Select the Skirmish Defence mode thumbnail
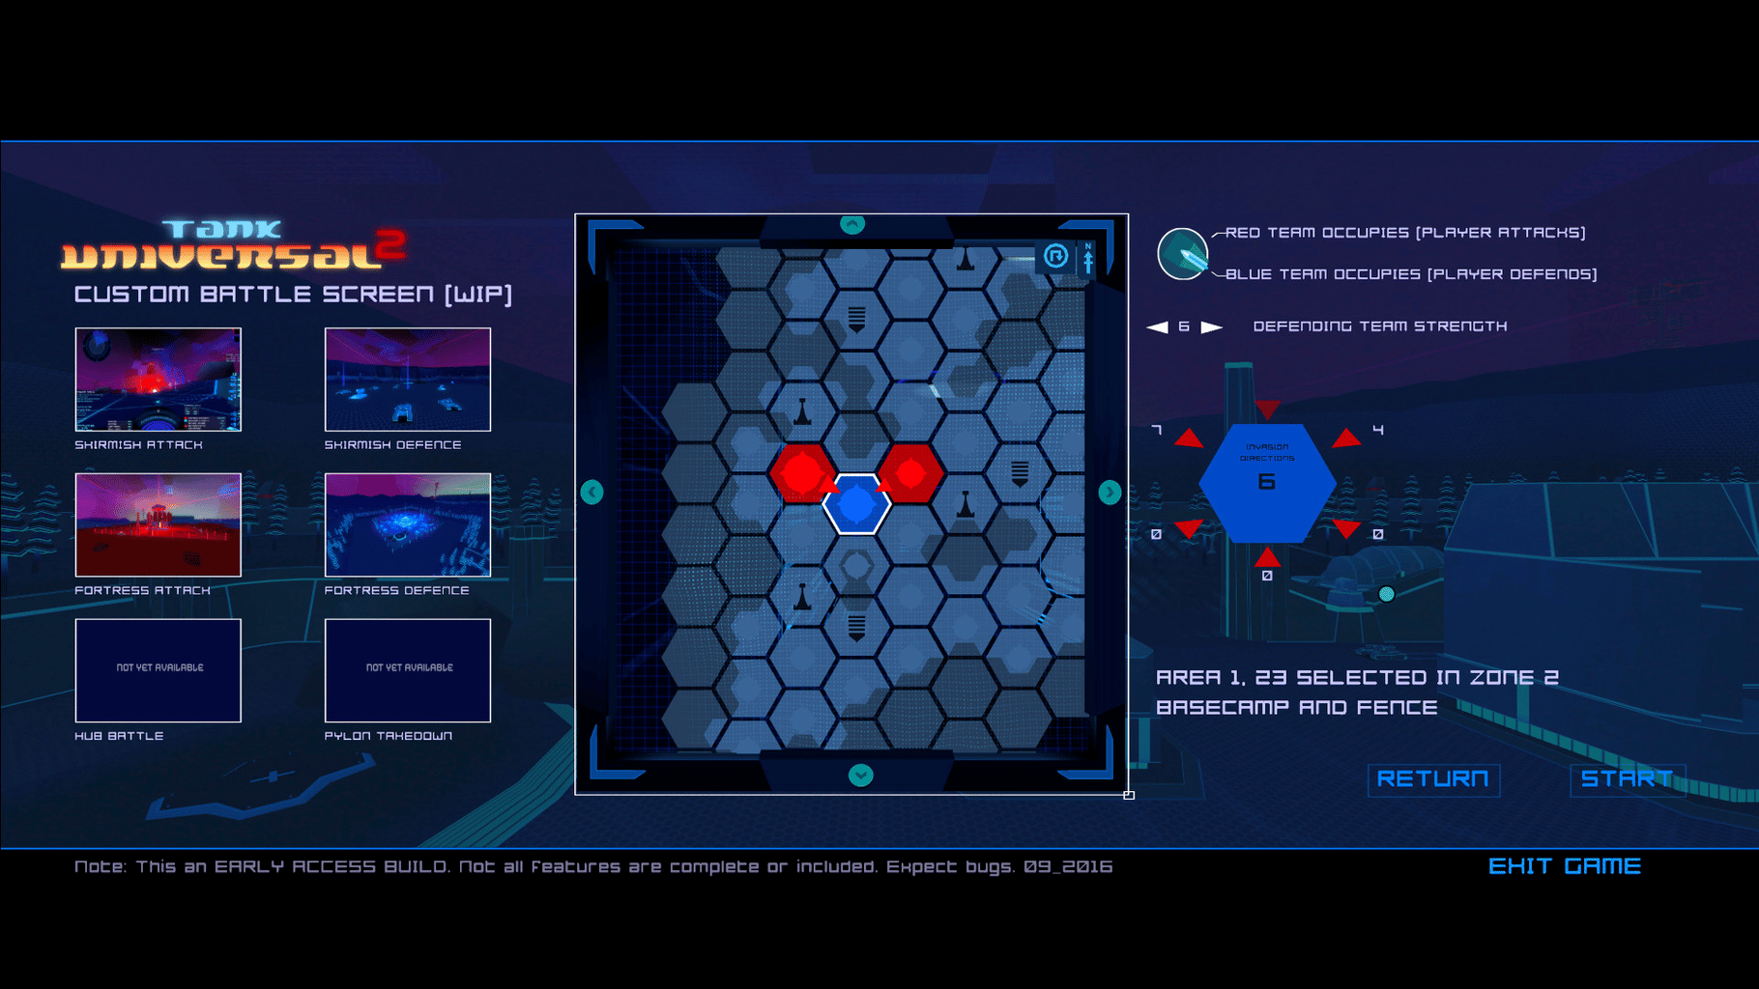Image resolution: width=1759 pixels, height=989 pixels. coord(408,380)
